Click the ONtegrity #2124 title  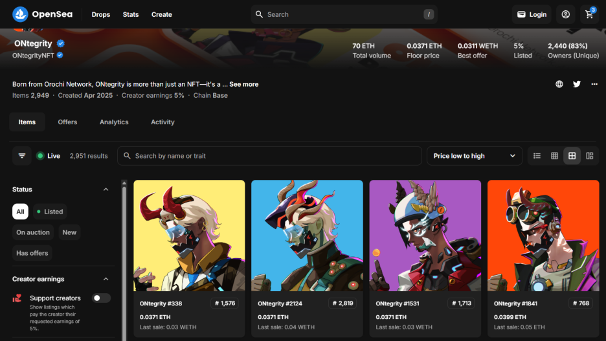coord(280,303)
